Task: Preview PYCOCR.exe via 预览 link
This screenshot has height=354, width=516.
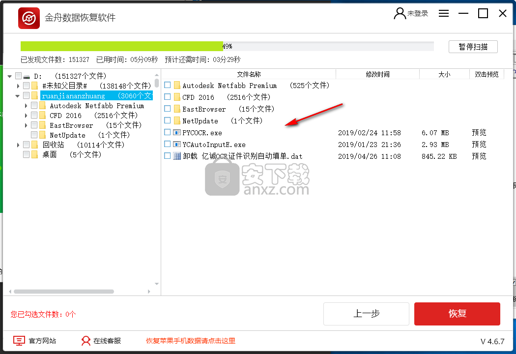Action: (x=479, y=133)
